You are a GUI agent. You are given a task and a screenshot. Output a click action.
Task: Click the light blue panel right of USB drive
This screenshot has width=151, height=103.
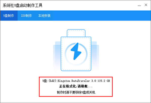(95, 56)
